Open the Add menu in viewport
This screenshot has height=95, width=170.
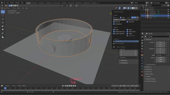point(23,8)
